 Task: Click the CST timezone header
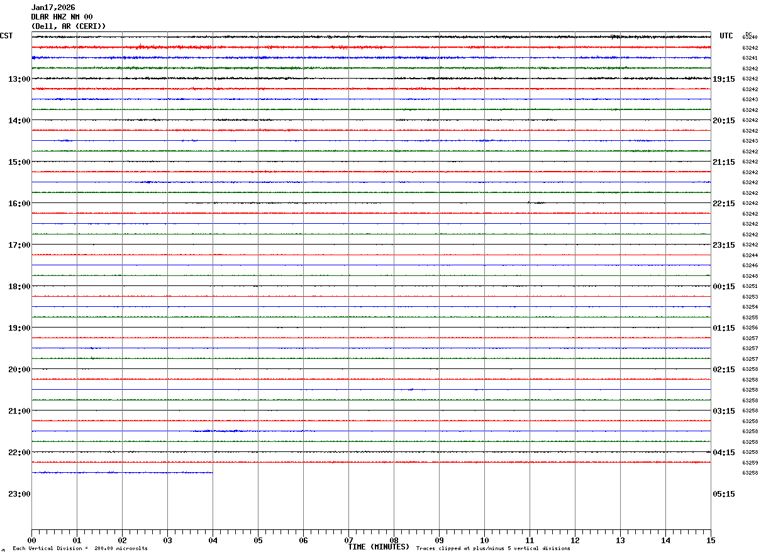[x=6, y=36]
